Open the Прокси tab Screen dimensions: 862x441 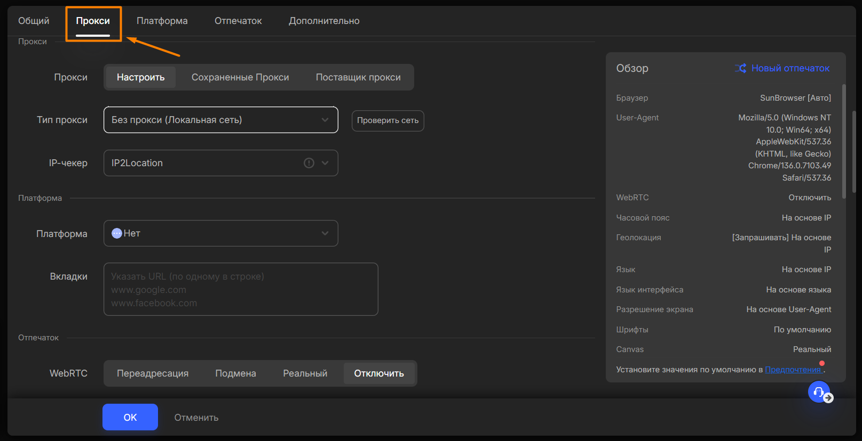[x=93, y=21]
